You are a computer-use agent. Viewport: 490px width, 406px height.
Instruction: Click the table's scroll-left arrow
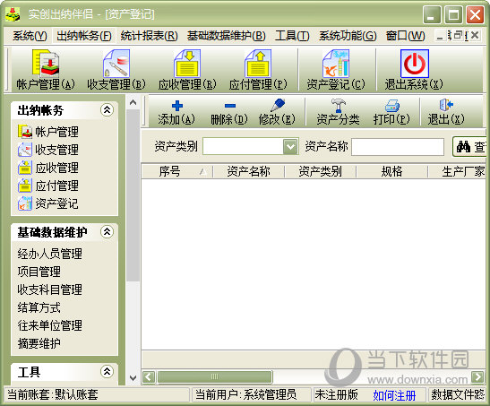(x=149, y=376)
